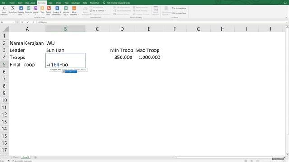Click Trace Dependents

[x=122, y=11]
